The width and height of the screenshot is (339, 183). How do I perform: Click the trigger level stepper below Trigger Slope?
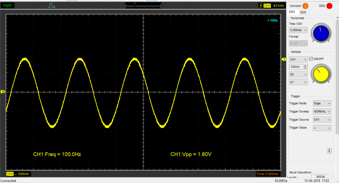(x=329, y=151)
